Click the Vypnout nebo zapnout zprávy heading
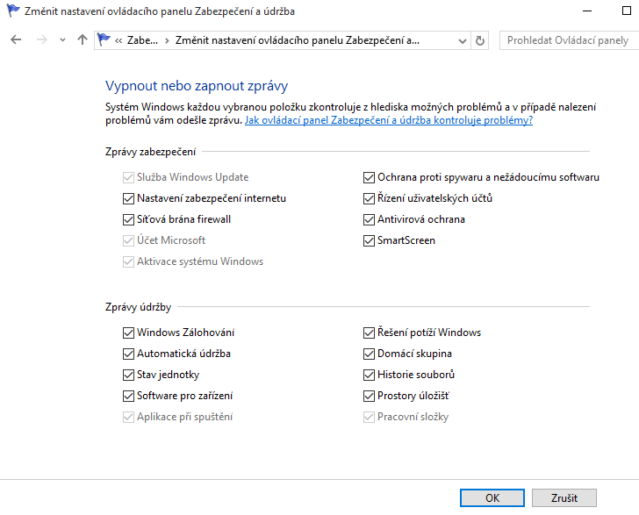This screenshot has width=639, height=515. click(x=197, y=86)
